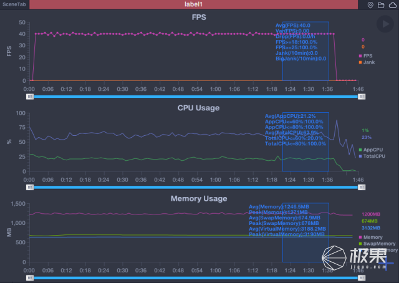The width and height of the screenshot is (399, 283).
Task: Click the left handle of CPU Usage range slider
Action: click(30, 187)
